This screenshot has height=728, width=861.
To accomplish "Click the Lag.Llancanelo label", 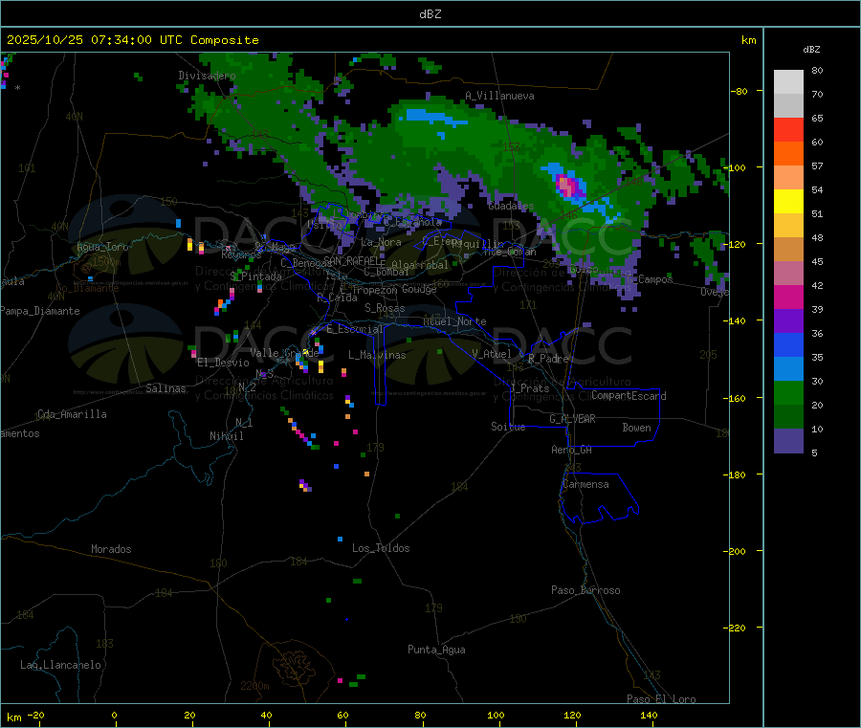I will 61,665.
